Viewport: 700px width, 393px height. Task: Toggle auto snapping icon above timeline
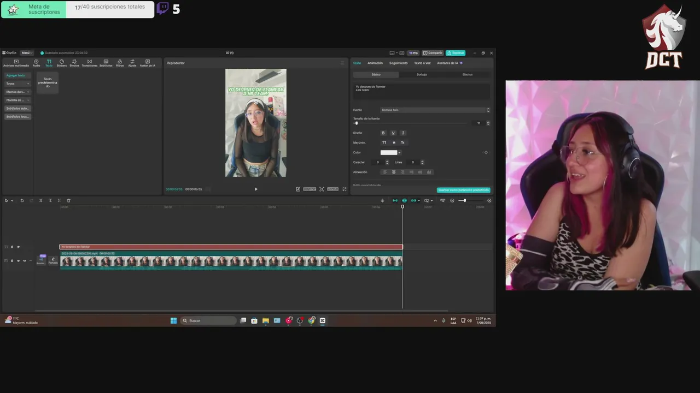coord(404,200)
